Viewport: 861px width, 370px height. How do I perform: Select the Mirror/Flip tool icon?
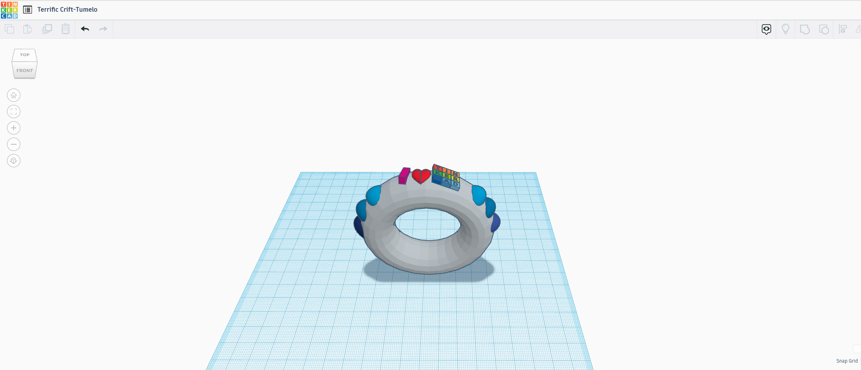[x=858, y=29]
